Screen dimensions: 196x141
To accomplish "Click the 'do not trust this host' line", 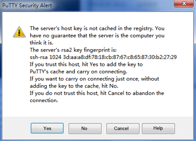I will point(97,93).
